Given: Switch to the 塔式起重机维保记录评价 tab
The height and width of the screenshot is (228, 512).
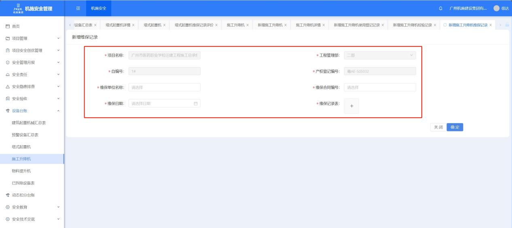Looking at the screenshot, I should (x=194, y=25).
